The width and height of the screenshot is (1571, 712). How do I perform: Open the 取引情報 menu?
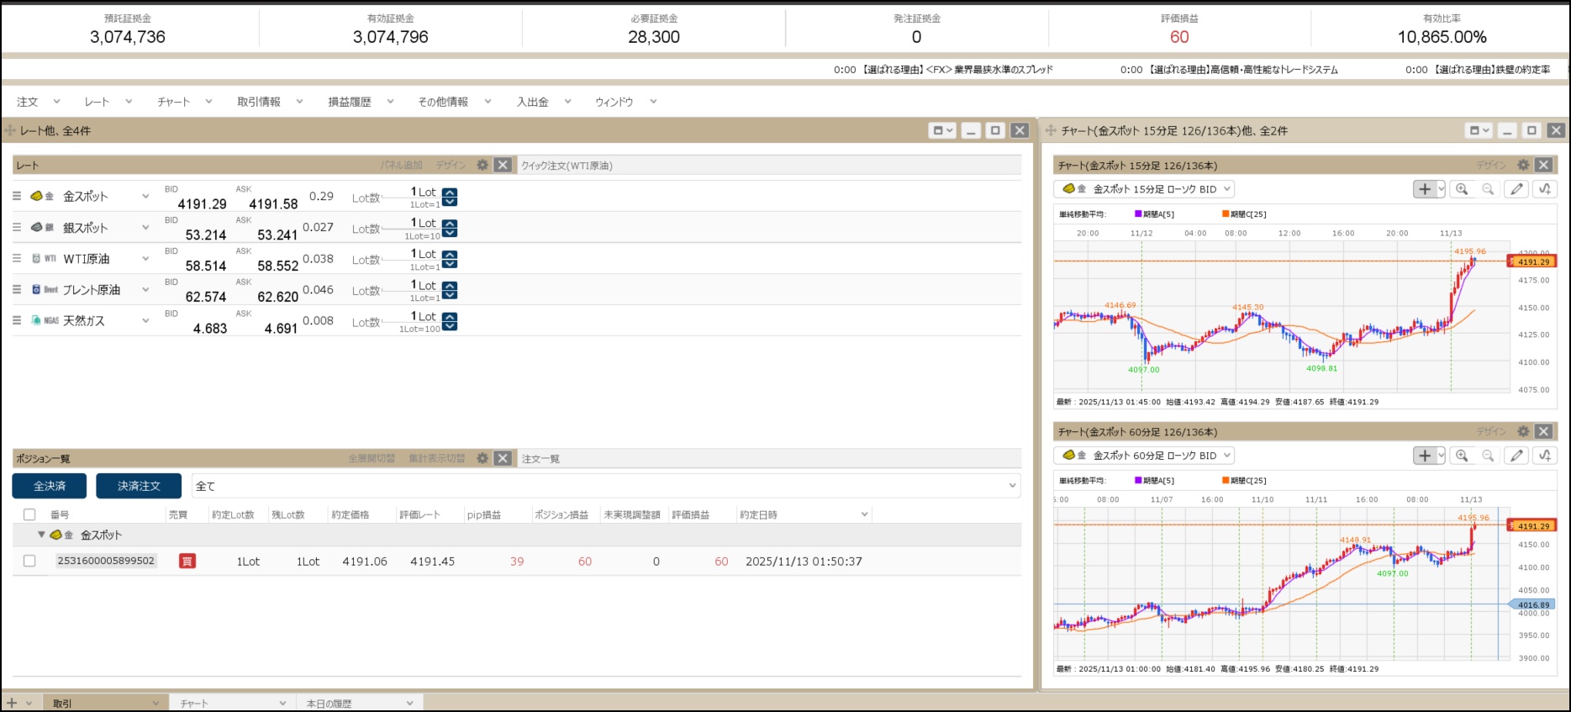point(269,102)
